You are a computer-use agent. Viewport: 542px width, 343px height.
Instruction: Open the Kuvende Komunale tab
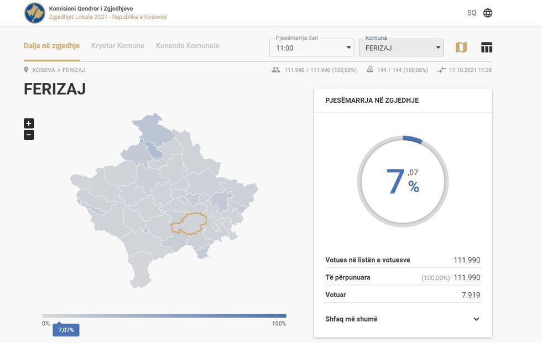tap(187, 46)
